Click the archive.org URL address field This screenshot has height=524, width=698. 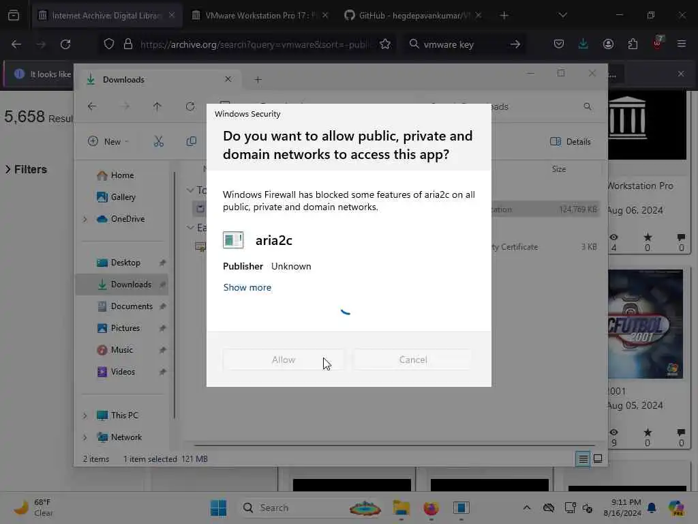point(255,44)
